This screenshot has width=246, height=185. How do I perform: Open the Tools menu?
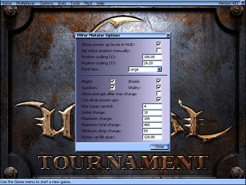point(75,3)
